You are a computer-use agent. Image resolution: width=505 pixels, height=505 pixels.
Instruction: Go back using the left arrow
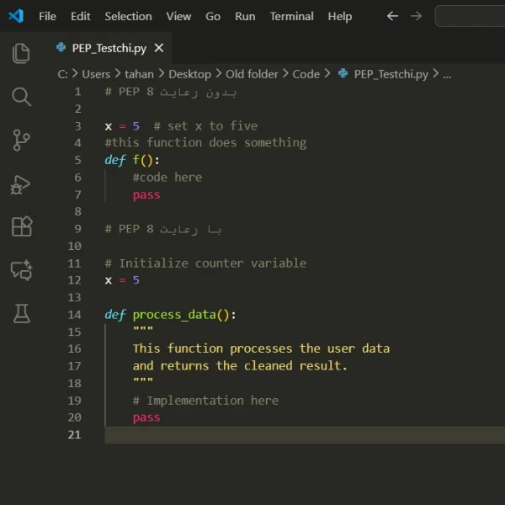click(392, 16)
